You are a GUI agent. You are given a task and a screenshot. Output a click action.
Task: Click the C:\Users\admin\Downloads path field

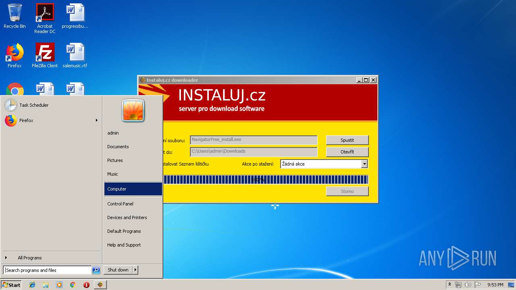pyautogui.click(x=254, y=151)
